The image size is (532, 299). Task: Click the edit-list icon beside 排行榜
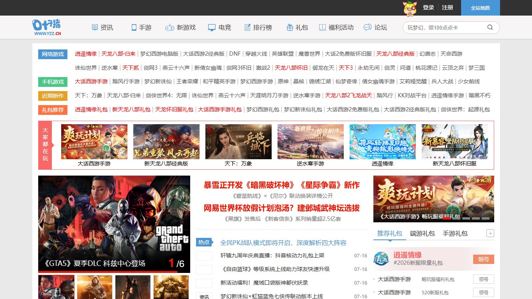click(x=247, y=27)
